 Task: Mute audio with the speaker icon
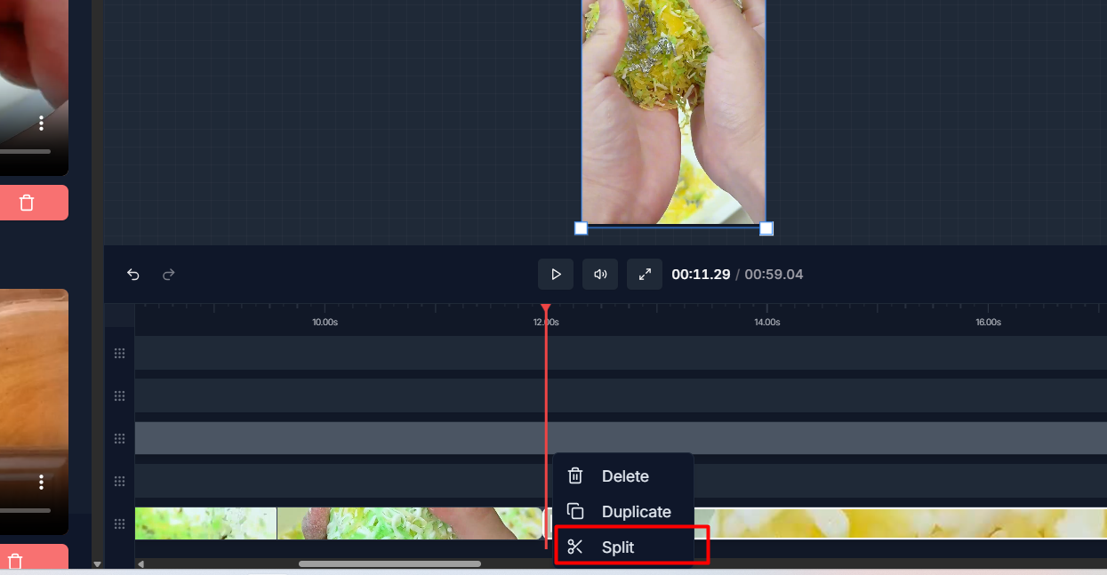(x=600, y=275)
